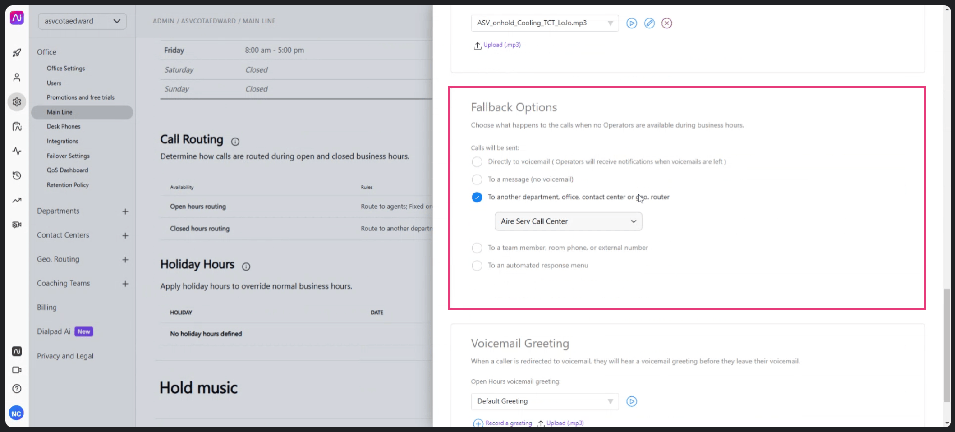This screenshot has width=955, height=432.
Task: Click the analytics pulse sidebar icon
Action: pyautogui.click(x=17, y=151)
